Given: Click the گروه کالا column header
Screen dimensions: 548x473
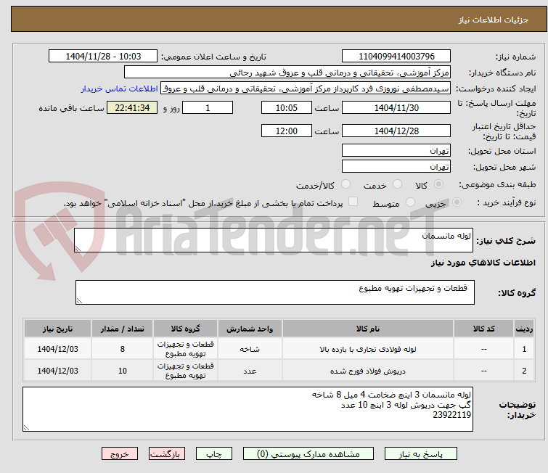Looking at the screenshot, I should (x=185, y=329).
